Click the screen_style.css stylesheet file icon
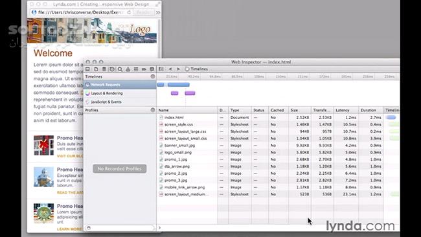 pos(161,124)
